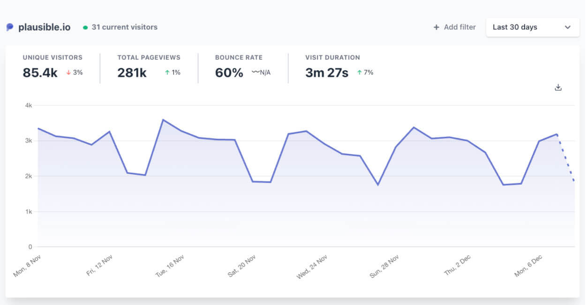Open the 31 current visitors link
Viewport: 587px width, 305px height.
click(125, 27)
